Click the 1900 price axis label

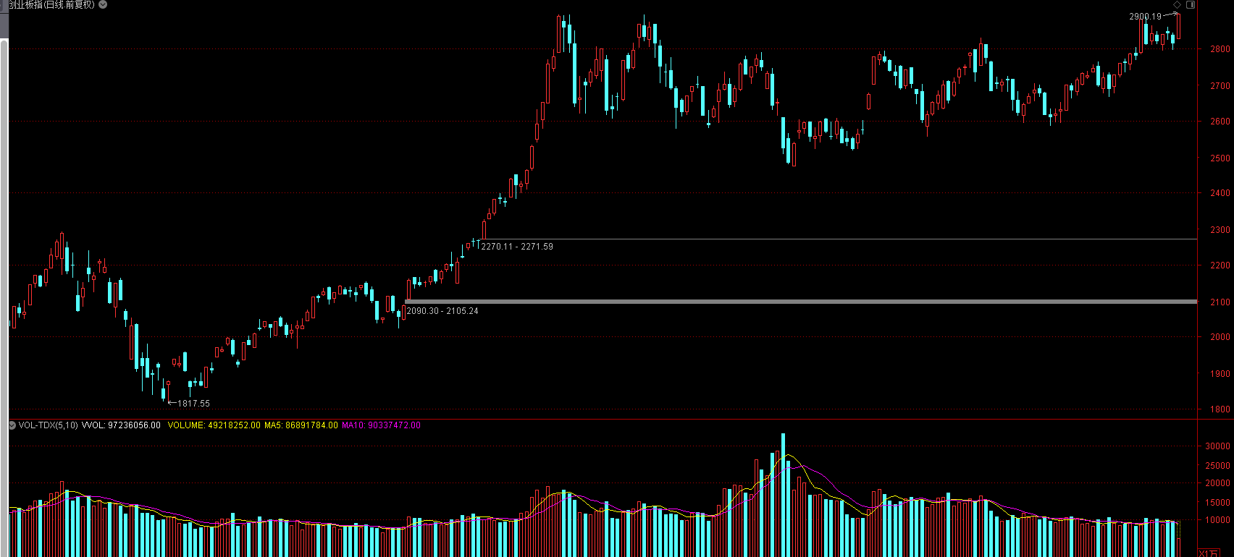tap(1220, 373)
